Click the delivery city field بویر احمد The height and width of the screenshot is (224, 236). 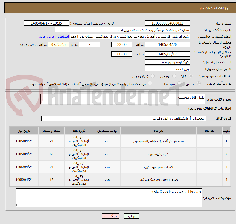coord(167,69)
